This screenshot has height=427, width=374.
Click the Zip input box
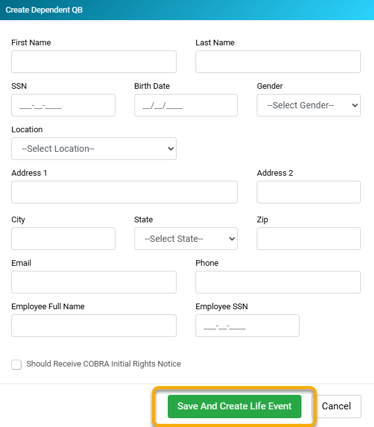point(308,239)
